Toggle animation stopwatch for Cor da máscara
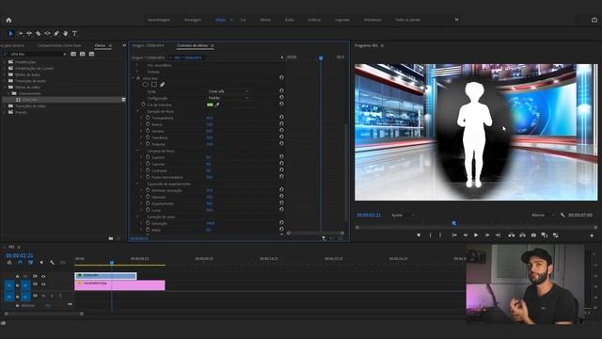602x339 pixels. click(144, 105)
